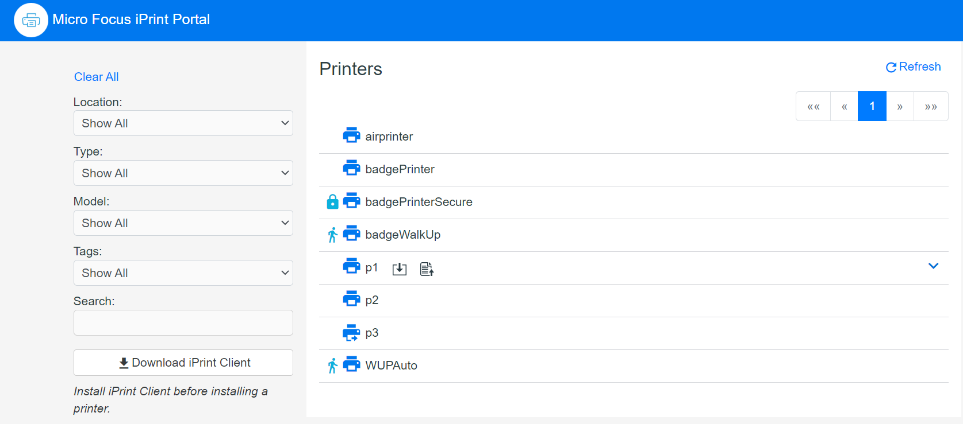Viewport: 963px width, 424px height.
Task: Click the lock icon beside badgePrinterSecure
Action: pos(332,202)
